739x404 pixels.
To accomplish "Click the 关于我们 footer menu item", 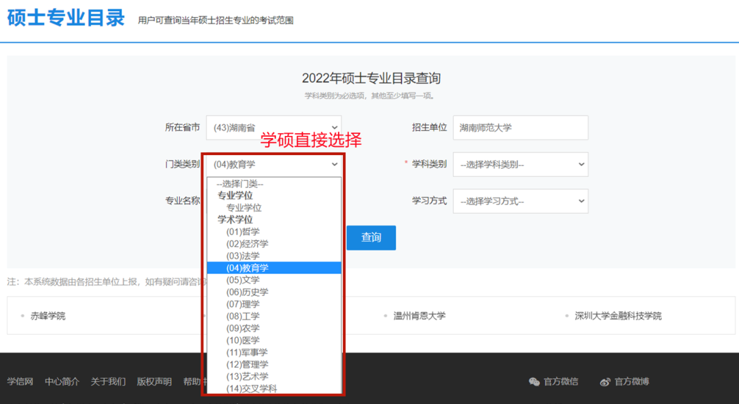I will click(x=109, y=382).
